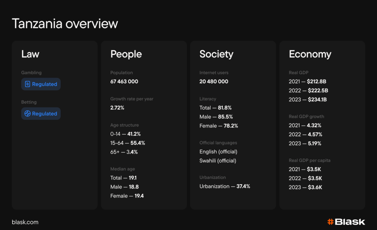
Task: Click the Female median age 19.4 row
Action: click(x=127, y=196)
